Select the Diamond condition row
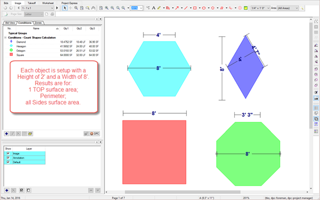 (51, 42)
